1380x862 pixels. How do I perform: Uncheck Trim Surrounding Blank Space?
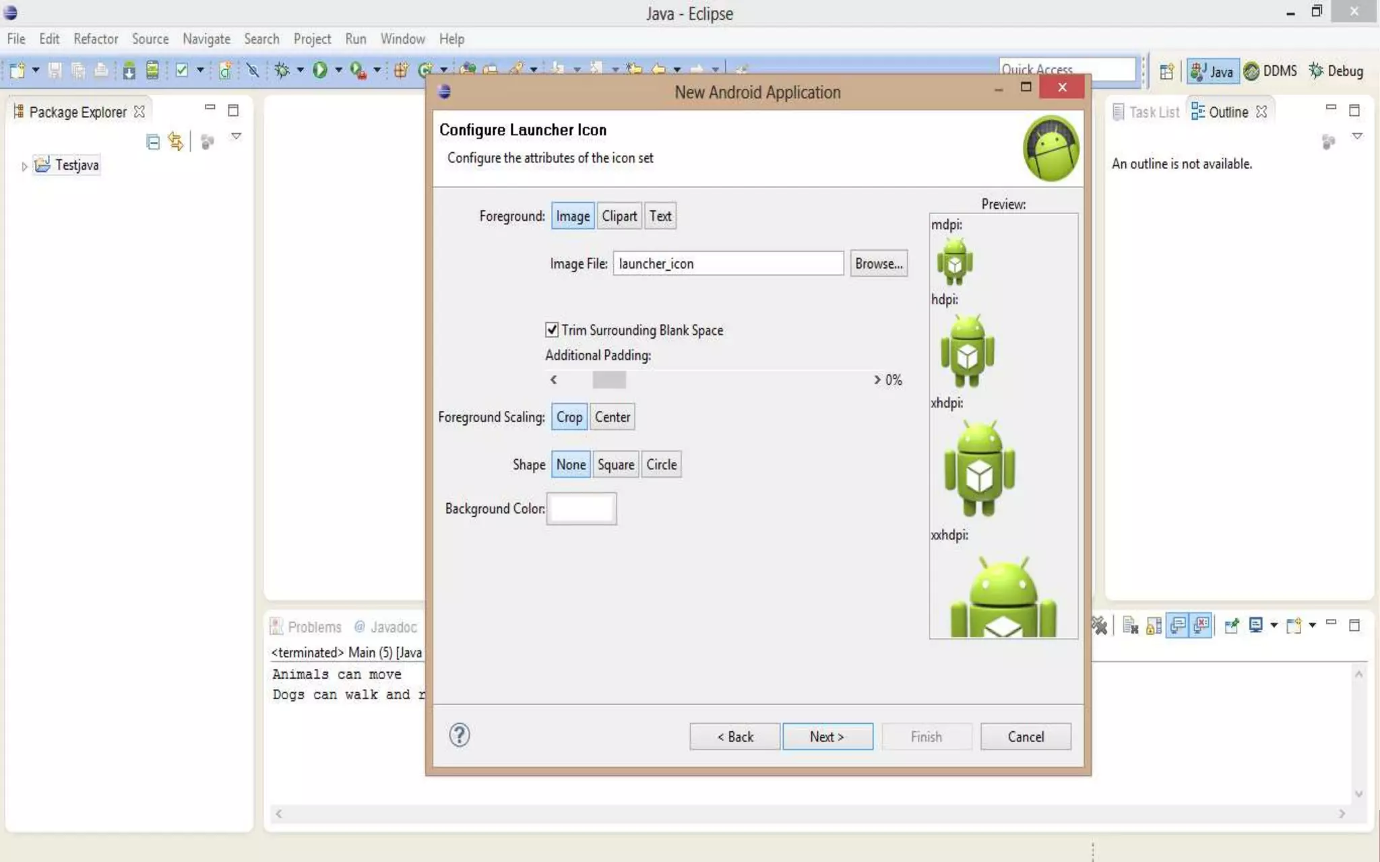[552, 330]
